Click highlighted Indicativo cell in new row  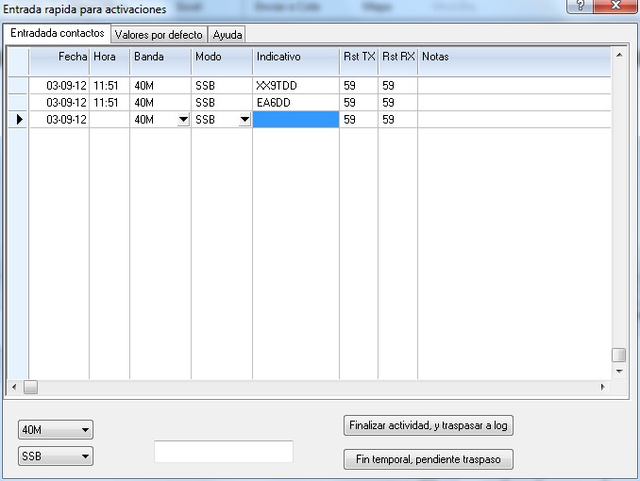point(295,120)
